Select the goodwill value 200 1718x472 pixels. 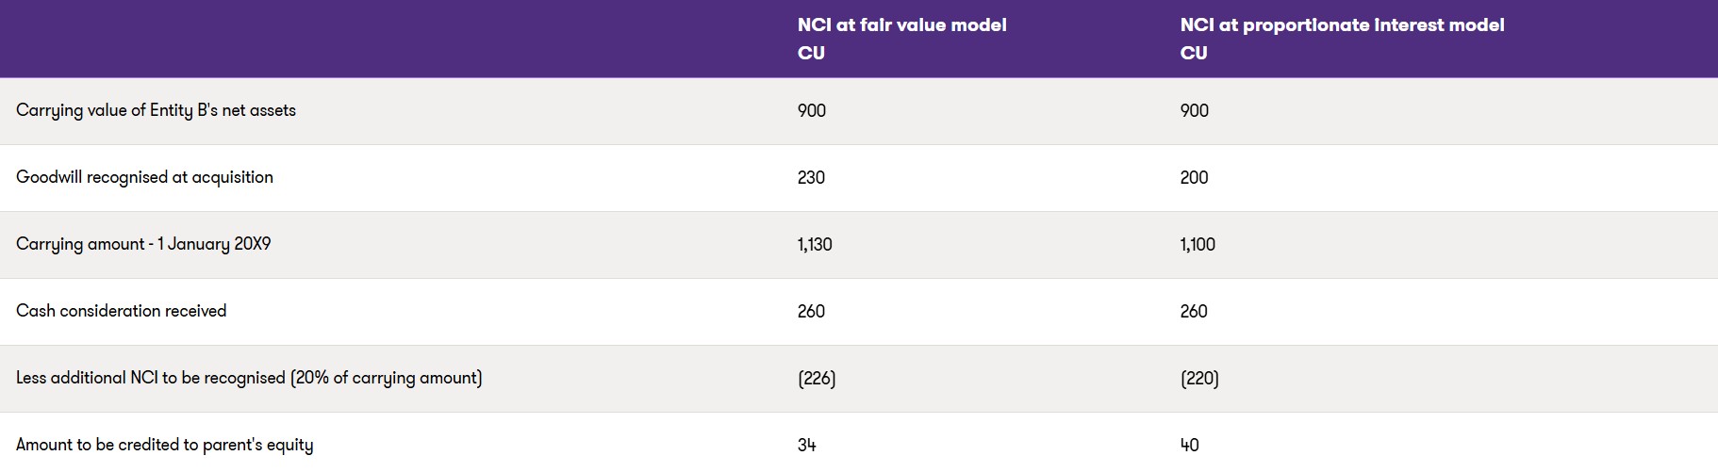[x=1194, y=177]
